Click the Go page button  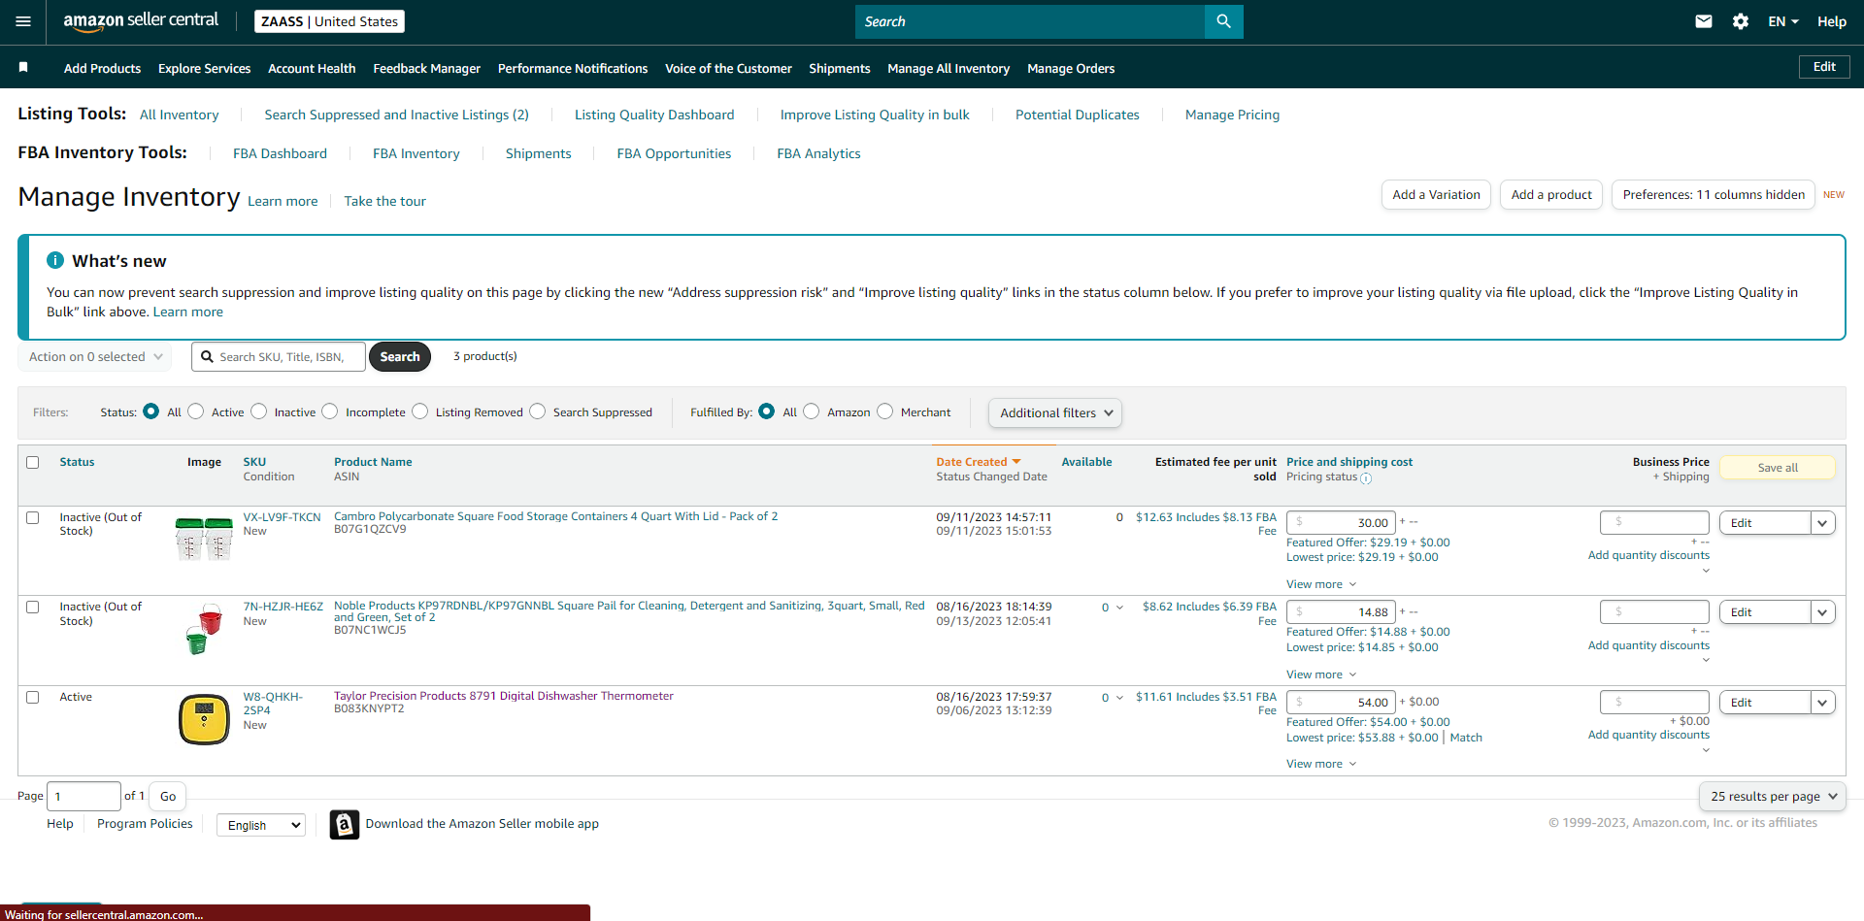(x=168, y=797)
